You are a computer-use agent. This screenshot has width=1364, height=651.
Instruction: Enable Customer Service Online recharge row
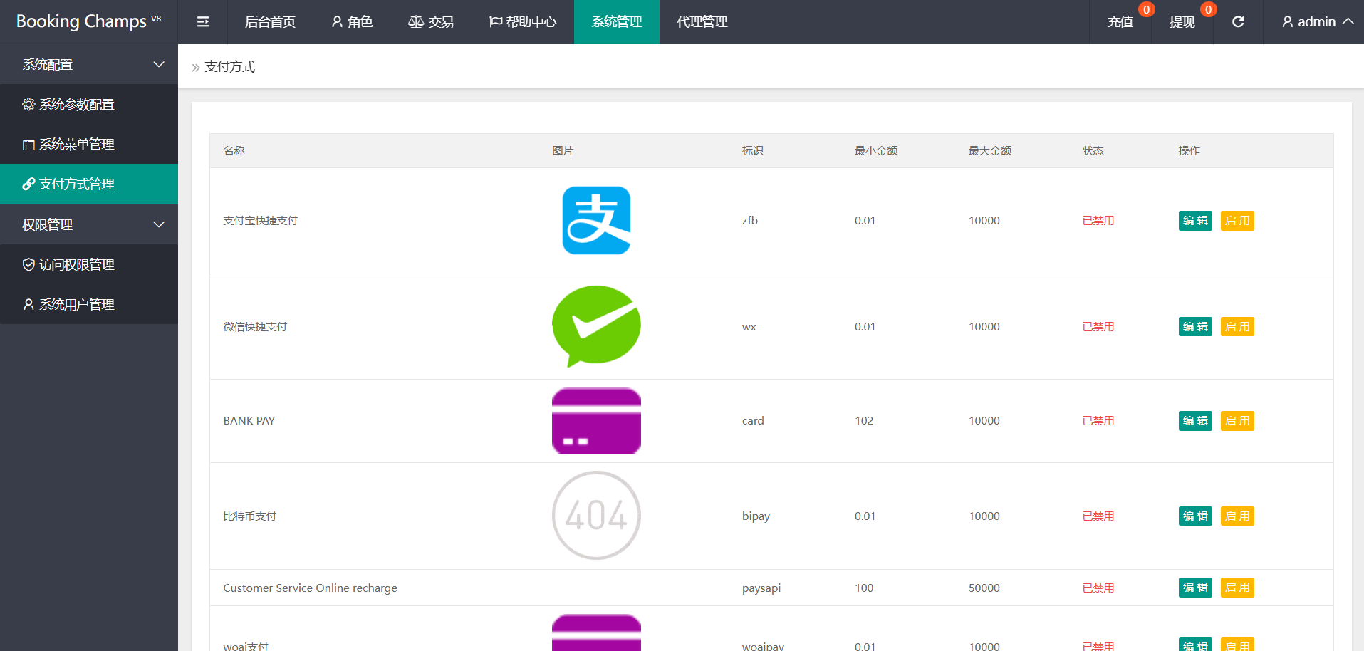tap(1237, 588)
